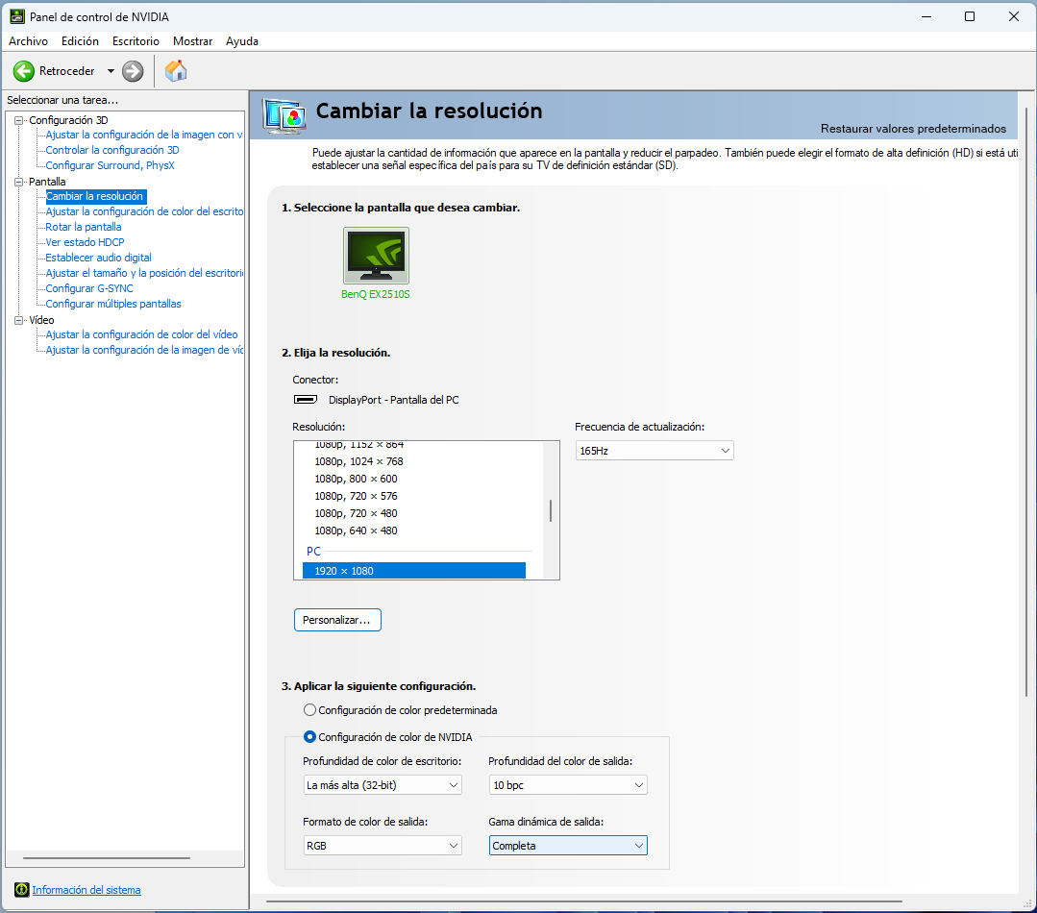Minimize the NVIDIA control panel window

click(x=926, y=16)
